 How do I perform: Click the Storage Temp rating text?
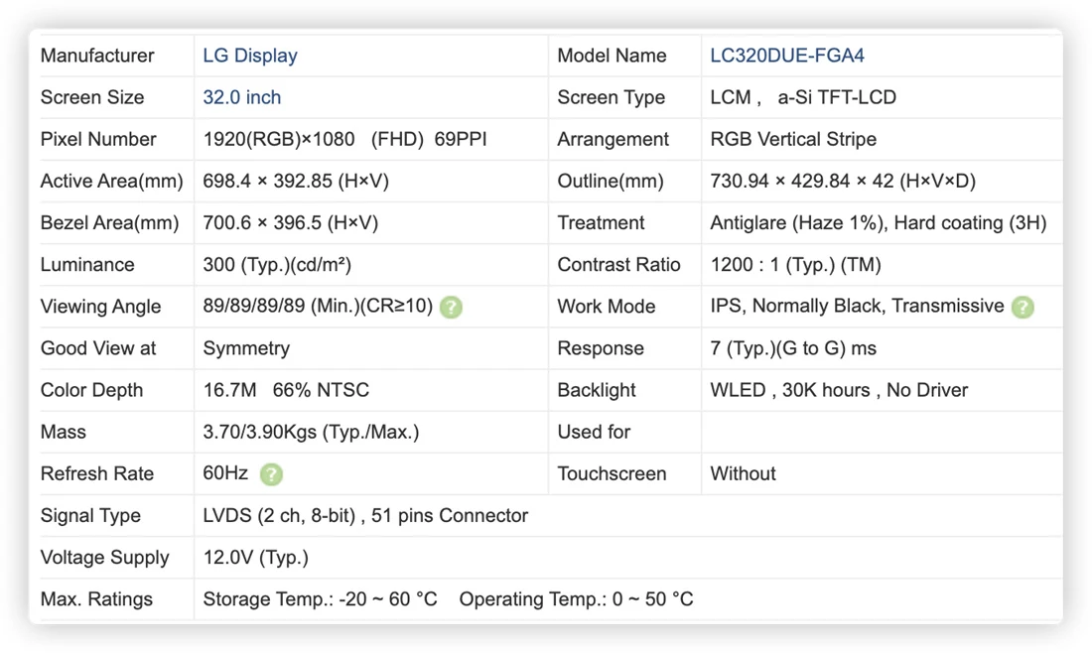[x=320, y=598]
